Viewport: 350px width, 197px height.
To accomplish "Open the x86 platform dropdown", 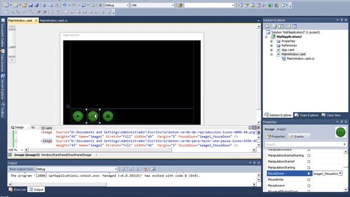I will (x=173, y=5).
